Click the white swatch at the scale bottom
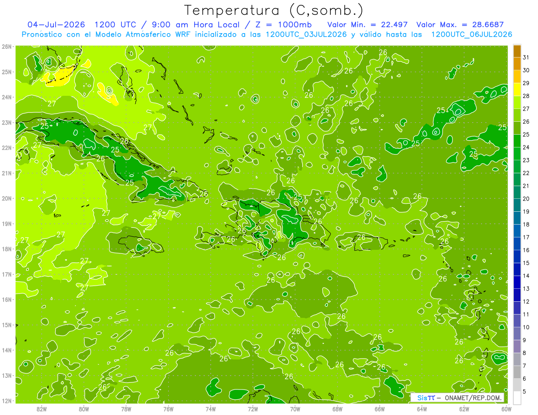538x415 pixels. [517, 398]
